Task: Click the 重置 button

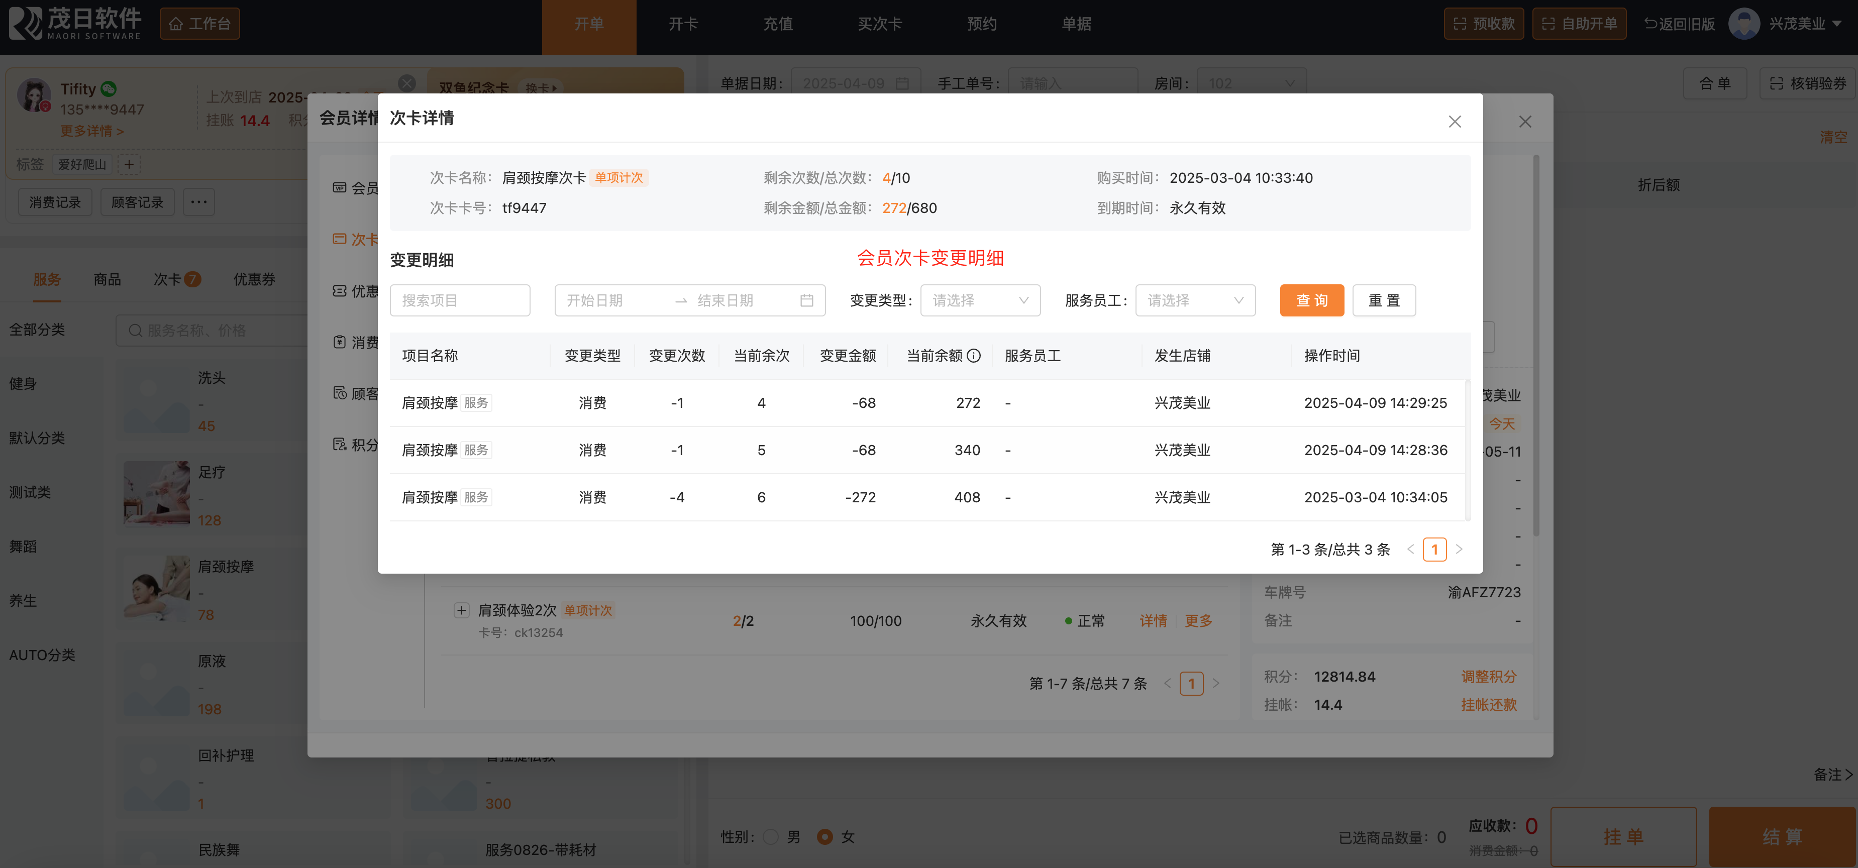Action: [1383, 300]
